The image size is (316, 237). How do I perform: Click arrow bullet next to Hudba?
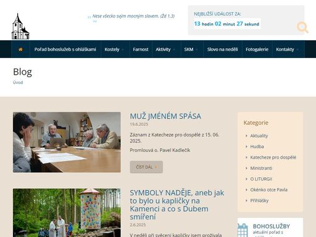click(246, 146)
